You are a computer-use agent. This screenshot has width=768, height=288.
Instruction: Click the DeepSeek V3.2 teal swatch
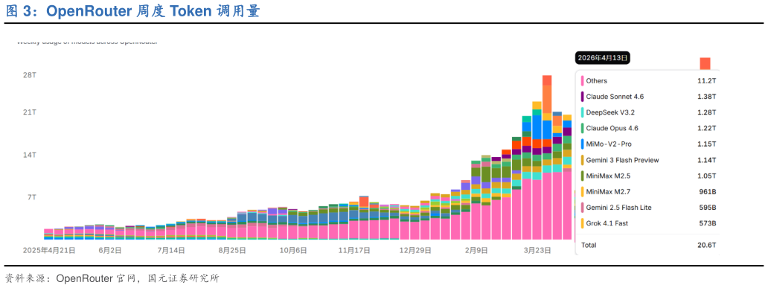pos(583,112)
